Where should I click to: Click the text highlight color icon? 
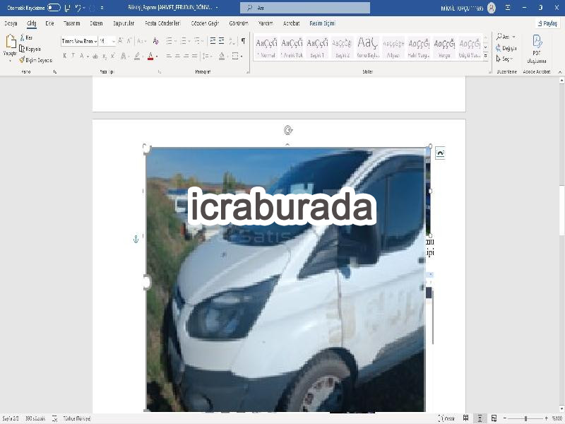pos(137,56)
